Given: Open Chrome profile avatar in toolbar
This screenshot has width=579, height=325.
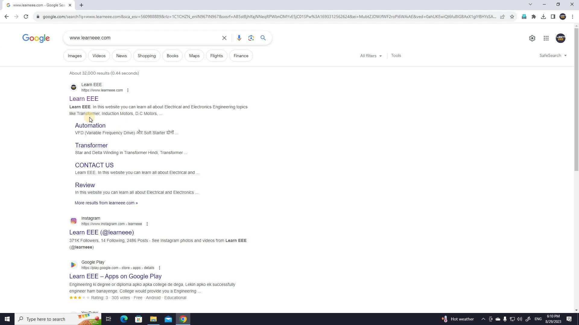Looking at the screenshot, I should point(563,17).
